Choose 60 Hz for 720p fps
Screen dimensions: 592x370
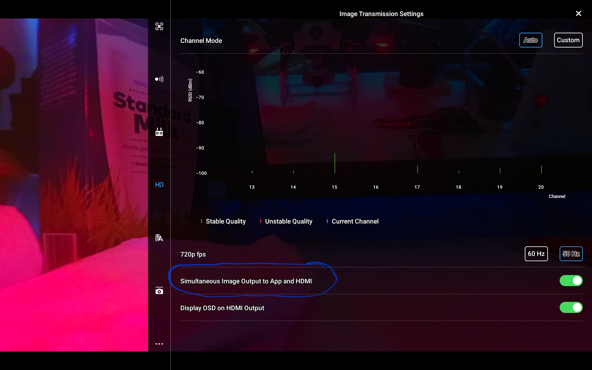[x=536, y=254]
